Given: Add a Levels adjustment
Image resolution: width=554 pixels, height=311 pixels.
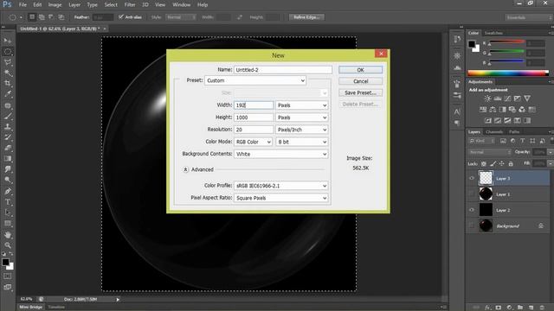Looking at the screenshot, I should (x=498, y=98).
